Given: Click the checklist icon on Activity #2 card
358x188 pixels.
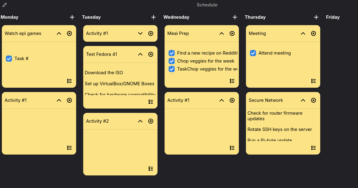Looking at the screenshot, I should coord(151,168).
